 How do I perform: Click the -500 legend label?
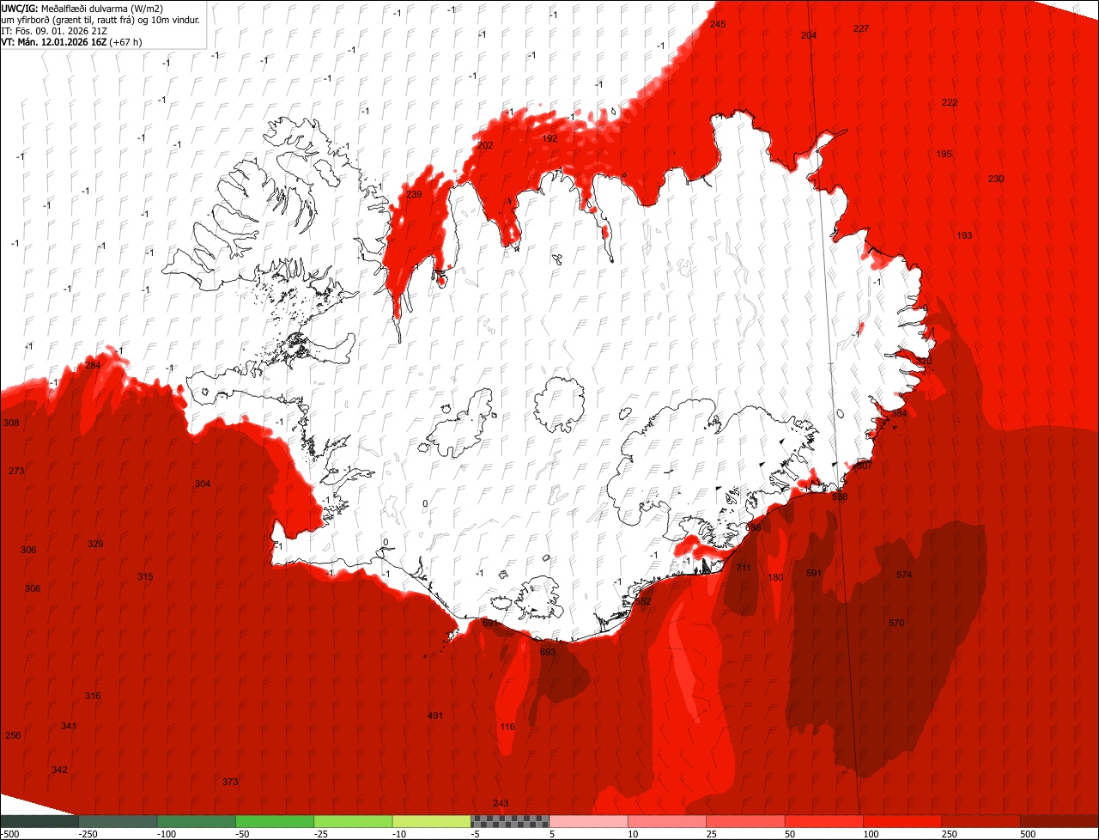pyautogui.click(x=9, y=834)
